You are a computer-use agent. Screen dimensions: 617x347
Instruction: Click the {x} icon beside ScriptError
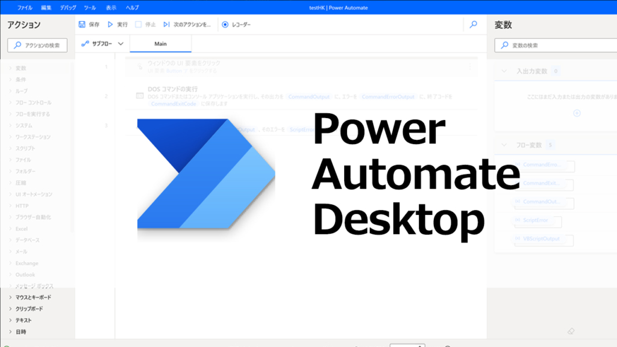(x=518, y=220)
